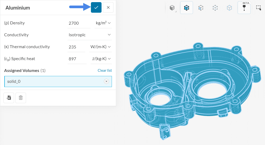Activate the box selection tool

[x=258, y=8]
